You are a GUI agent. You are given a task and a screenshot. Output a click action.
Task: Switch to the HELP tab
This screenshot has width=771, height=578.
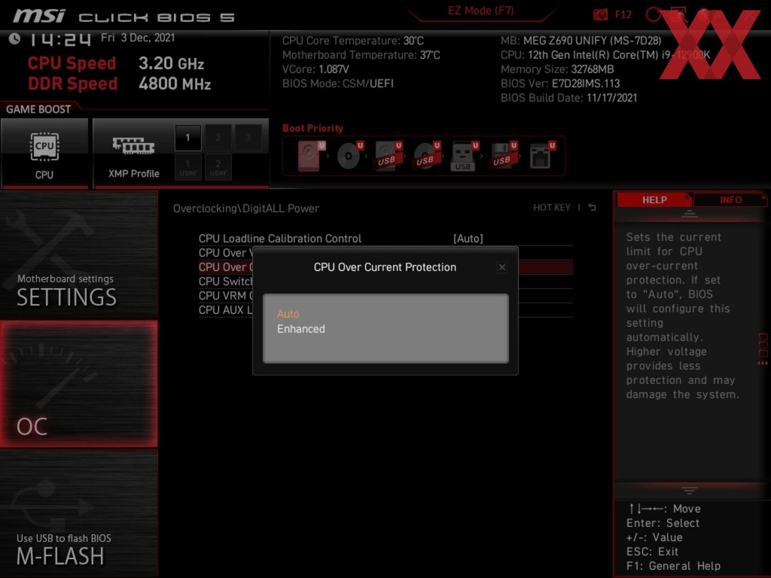click(x=654, y=200)
